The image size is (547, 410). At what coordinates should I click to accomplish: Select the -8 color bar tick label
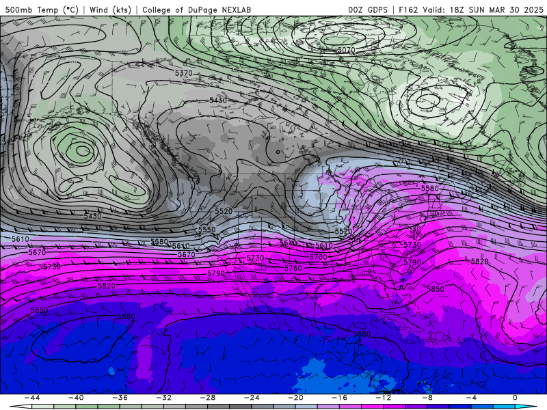pyautogui.click(x=427, y=398)
